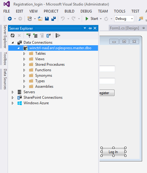
Task: Expand the Windows Azure node
Action: tap(13, 103)
